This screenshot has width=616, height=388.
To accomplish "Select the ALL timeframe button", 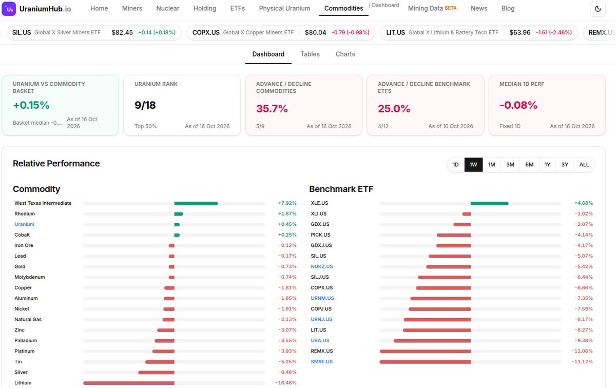I will [584, 165].
